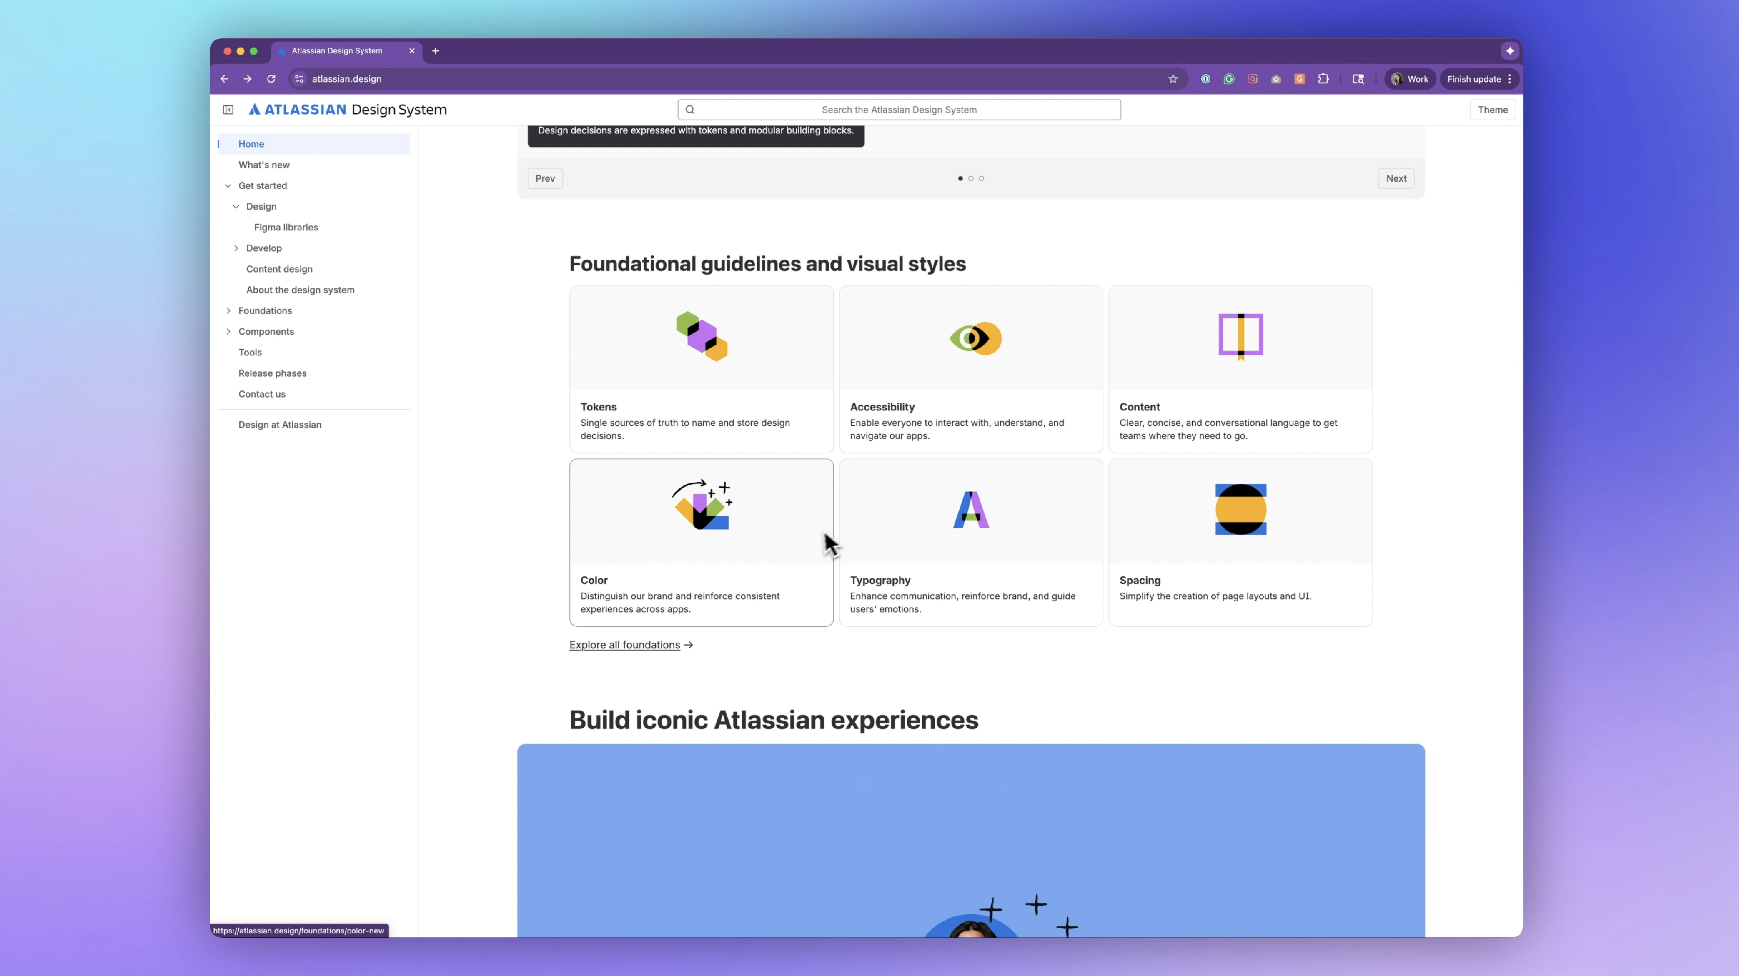The image size is (1739, 976).
Task: Expand the Components sidebar section
Action: (x=228, y=331)
